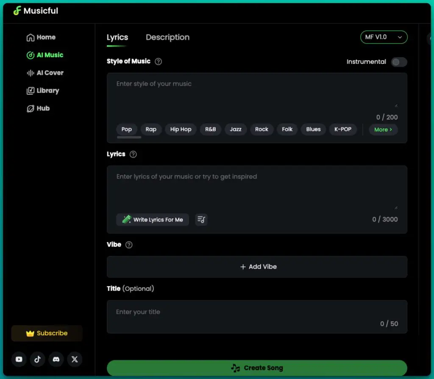Click the lyrics structure icon beside Write Lyrics

coord(201,219)
